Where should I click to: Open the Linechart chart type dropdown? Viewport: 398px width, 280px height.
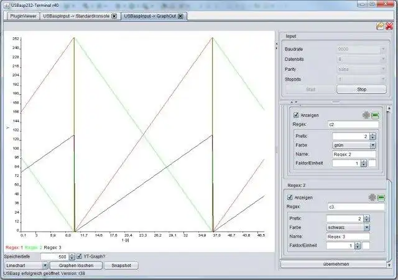coord(45,266)
